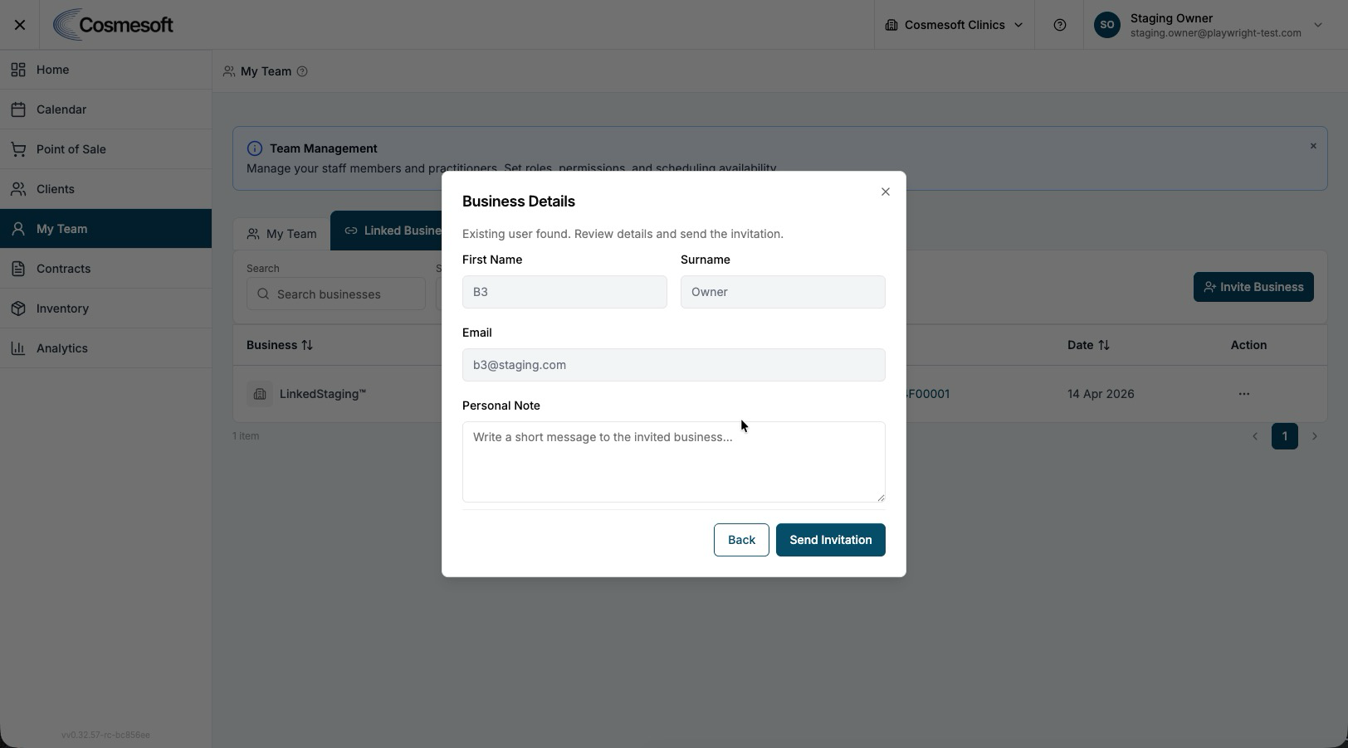Open Inventory from the sidebar
The height and width of the screenshot is (748, 1348).
click(105, 308)
